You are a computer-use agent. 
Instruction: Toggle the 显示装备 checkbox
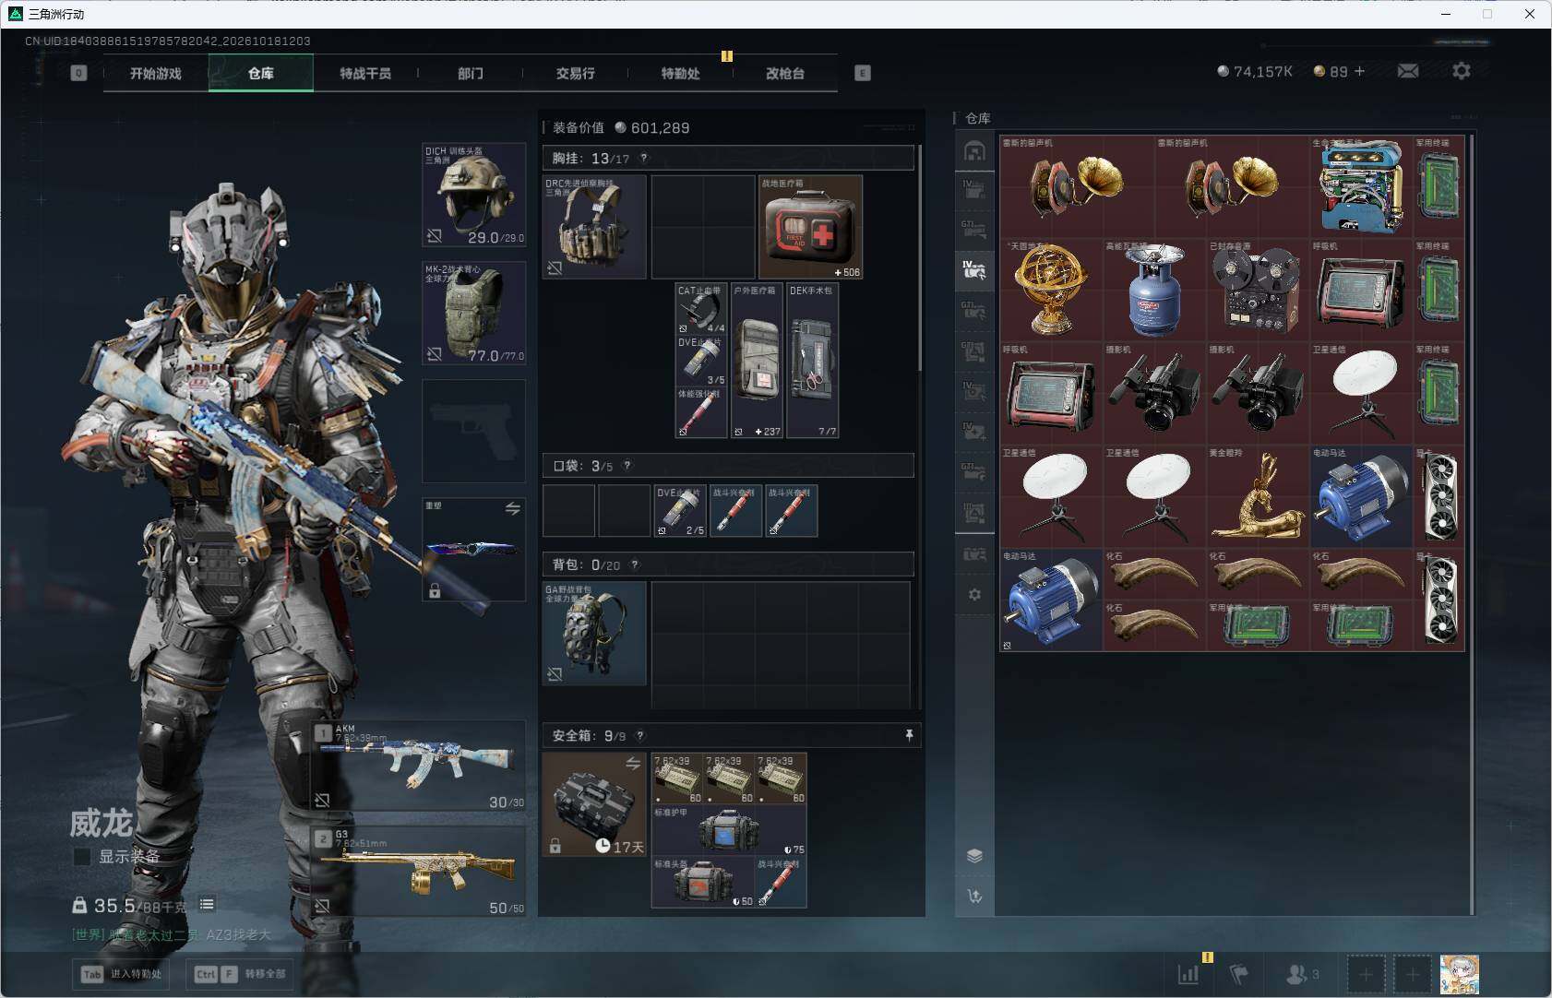pos(82,857)
